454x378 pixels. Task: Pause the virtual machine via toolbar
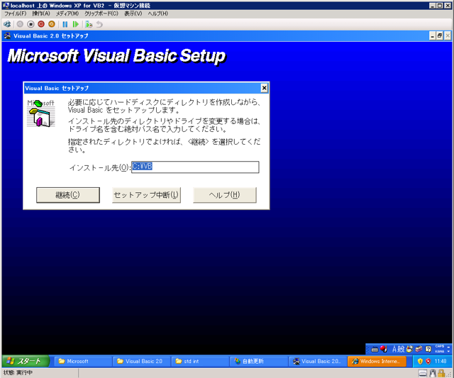65,24
